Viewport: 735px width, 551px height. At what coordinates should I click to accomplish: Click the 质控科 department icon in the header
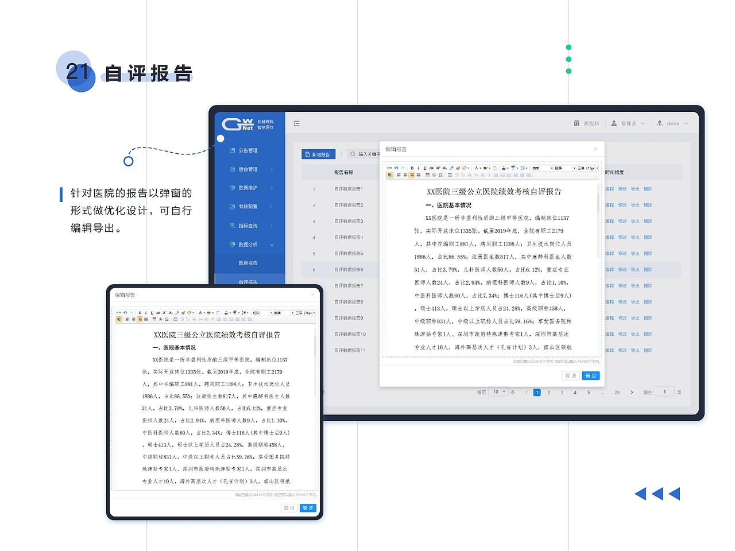(x=577, y=123)
